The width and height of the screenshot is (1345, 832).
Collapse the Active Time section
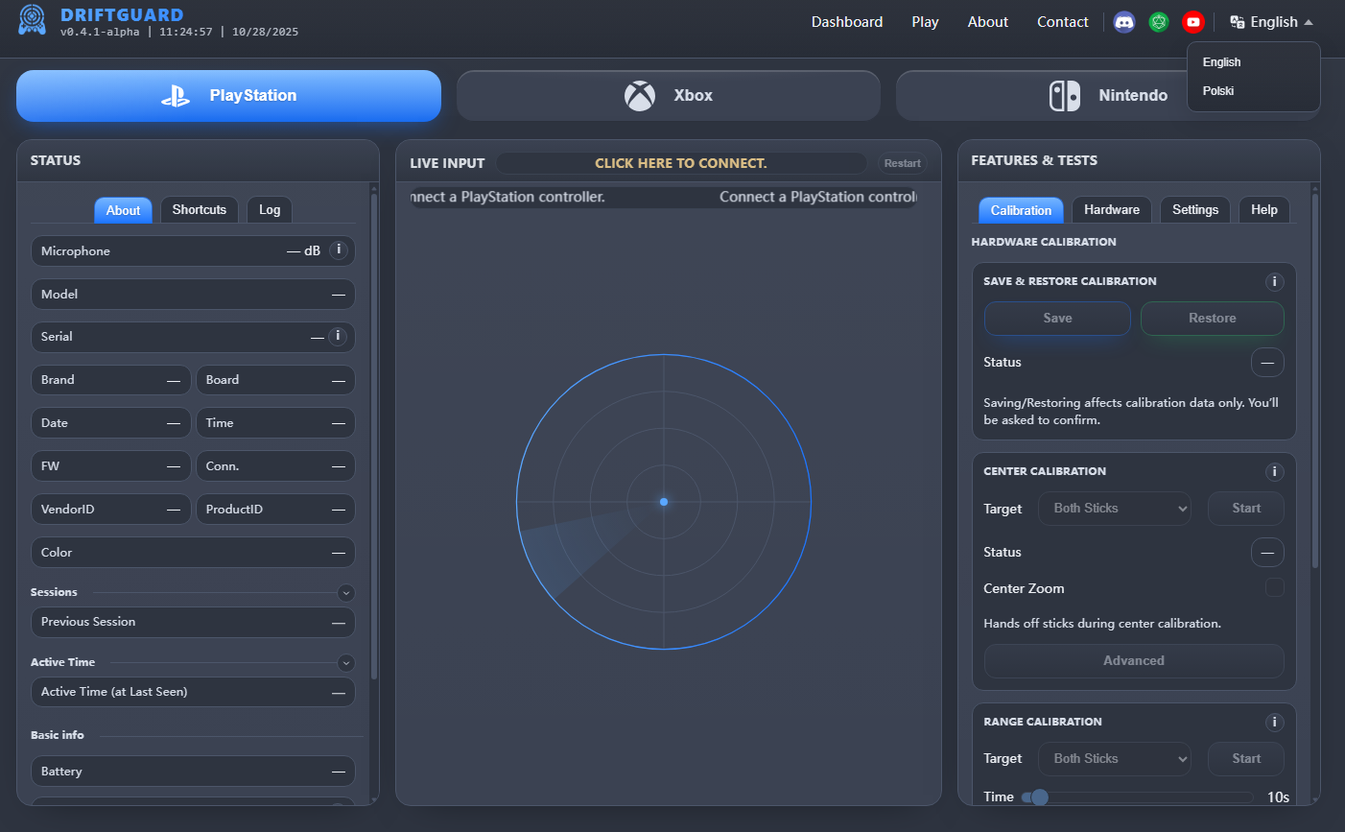tap(346, 663)
